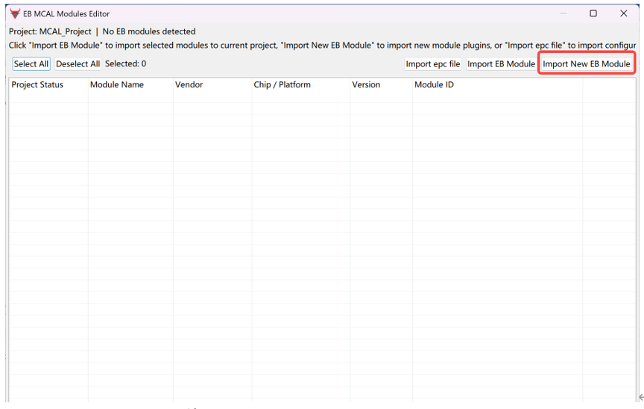The image size is (644, 409).
Task: Click 'Project: MCAL_Project' status text
Action: (x=50, y=31)
